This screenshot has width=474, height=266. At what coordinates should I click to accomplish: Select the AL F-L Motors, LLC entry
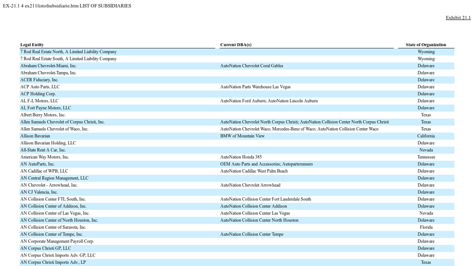40,101
